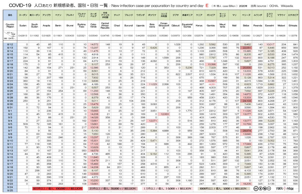Click the Congo value '12.063'

pyautogui.click(x=165, y=114)
